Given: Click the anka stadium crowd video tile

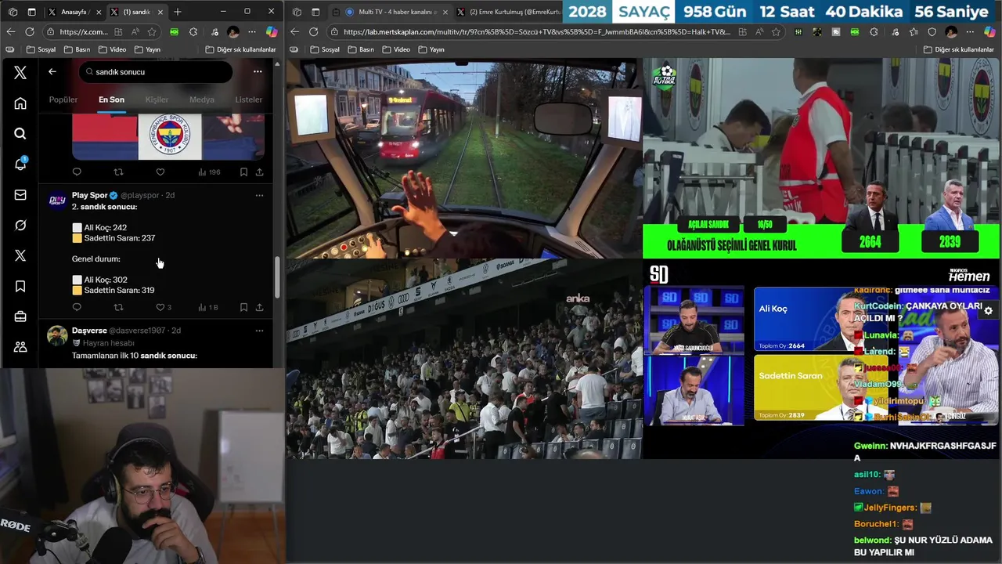Looking at the screenshot, I should click(464, 359).
